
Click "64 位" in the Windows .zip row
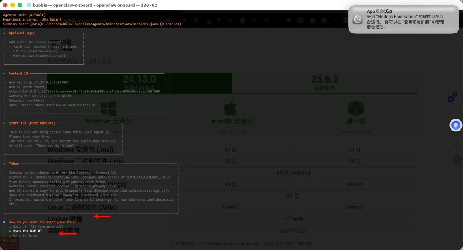[x=355, y=161]
